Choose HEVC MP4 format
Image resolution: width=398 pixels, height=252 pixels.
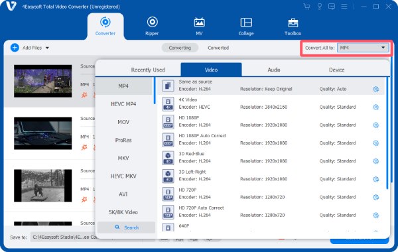(123, 104)
